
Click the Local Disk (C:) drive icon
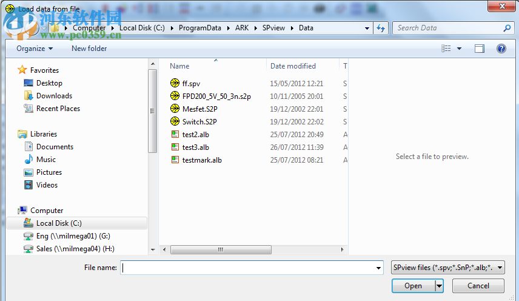(x=28, y=223)
